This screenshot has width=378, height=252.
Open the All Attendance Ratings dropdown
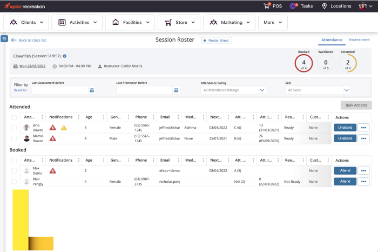coord(233,90)
